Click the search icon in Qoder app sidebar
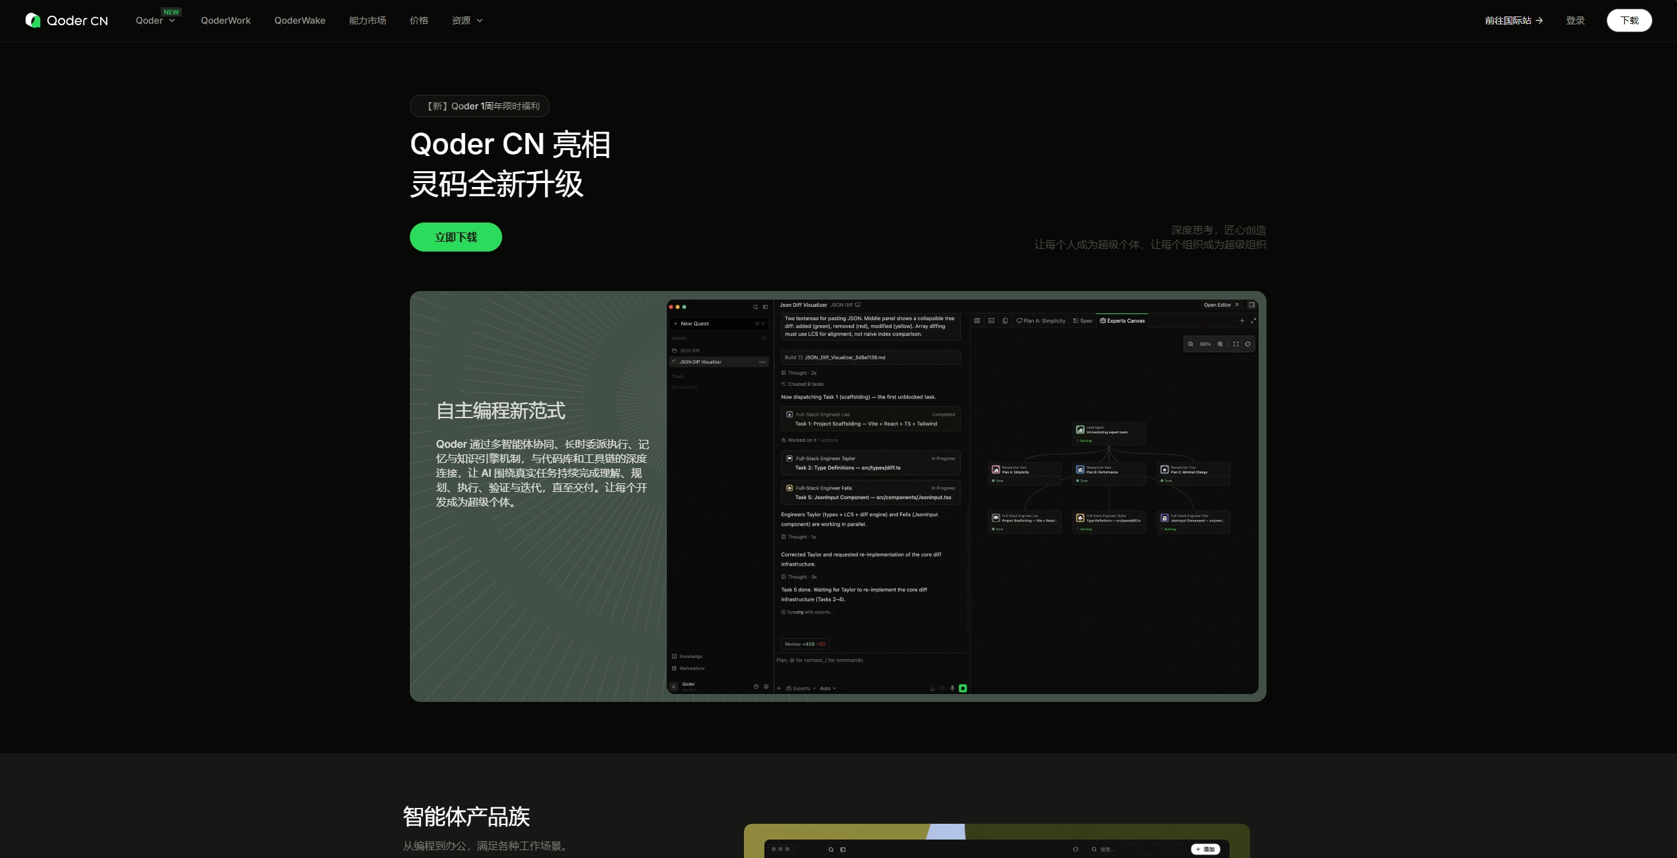The image size is (1677, 858). [x=755, y=307]
